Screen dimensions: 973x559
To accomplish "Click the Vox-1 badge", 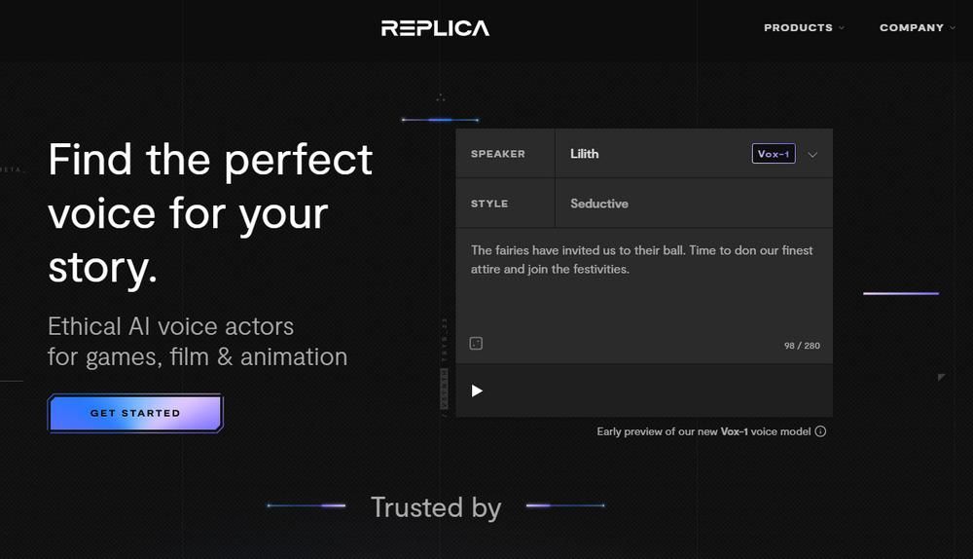I will [774, 154].
